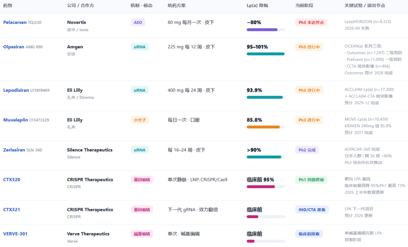
Task: Open the CTX320 drug link
Action: 12,180
